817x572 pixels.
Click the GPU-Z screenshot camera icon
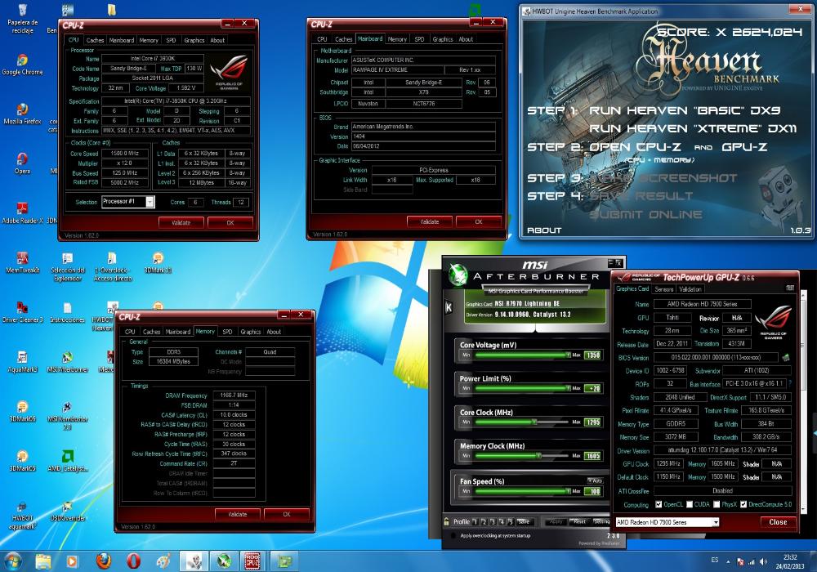click(x=790, y=288)
